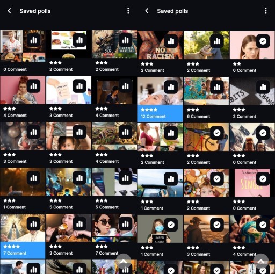The width and height of the screenshot is (275, 274).
Task: Tap '0 Comment' under woman in white shirt collage
Action: (15, 69)
